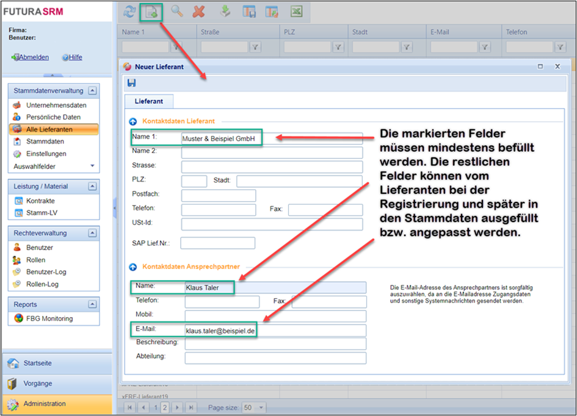
Task: Select the Lieferant tab
Action: click(148, 101)
